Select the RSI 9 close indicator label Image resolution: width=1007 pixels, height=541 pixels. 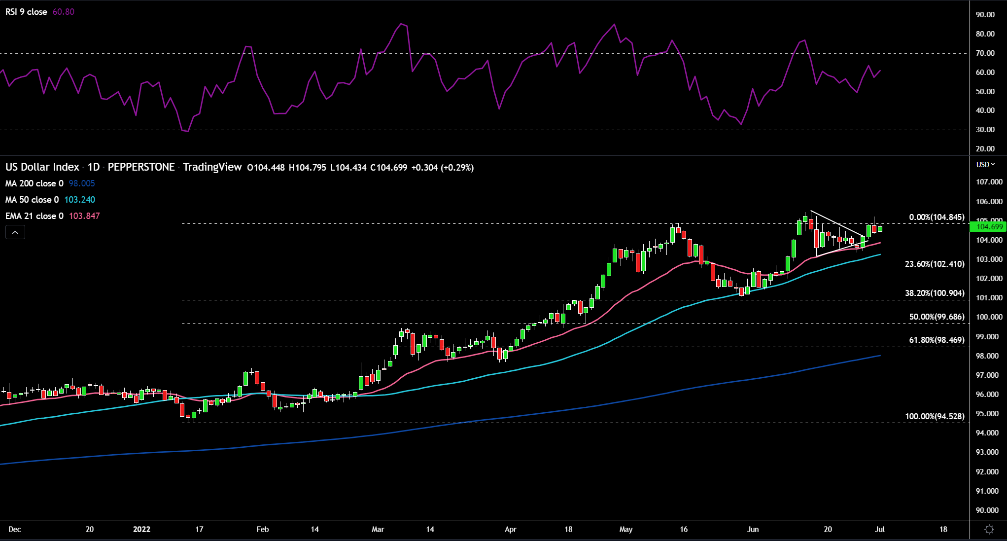tap(26, 12)
